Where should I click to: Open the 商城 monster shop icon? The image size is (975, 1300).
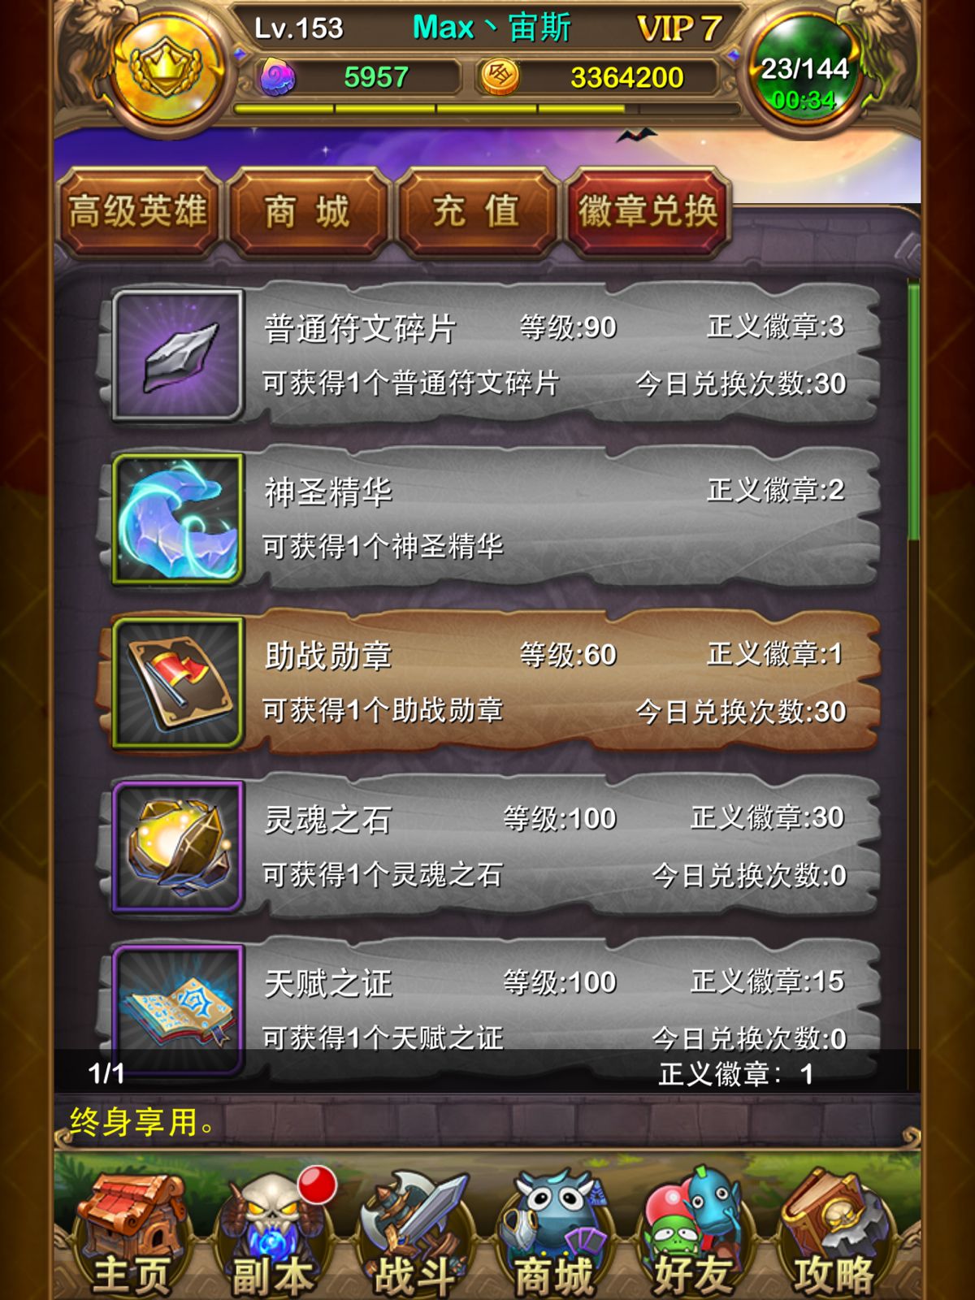555,1231
